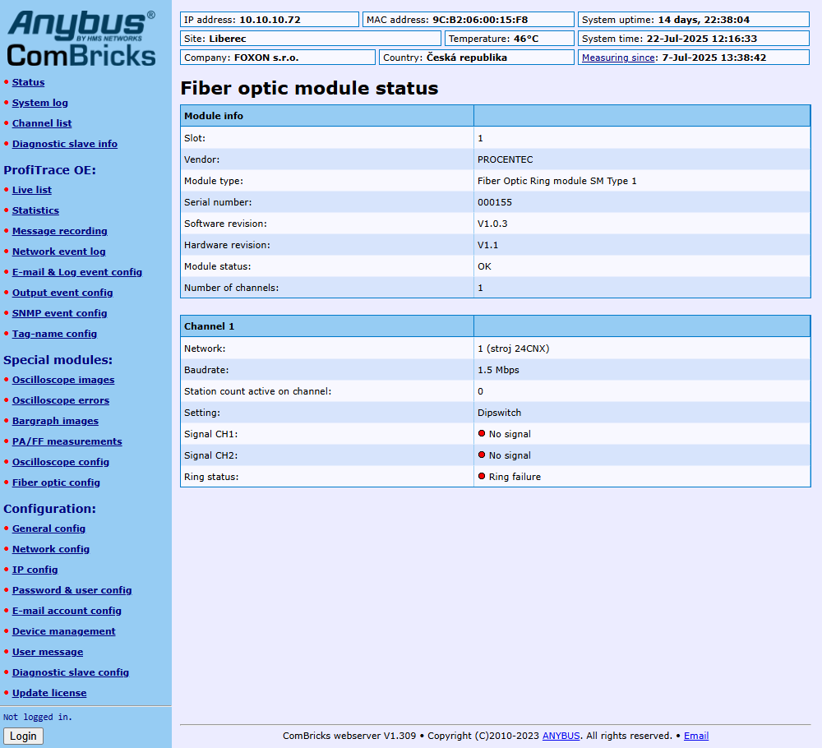Viewport: 822px width, 748px height.
Task: Click the Company FOXON s.r.o. field
Action: point(278,58)
